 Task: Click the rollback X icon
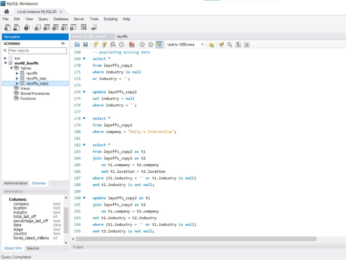(x=151, y=44)
